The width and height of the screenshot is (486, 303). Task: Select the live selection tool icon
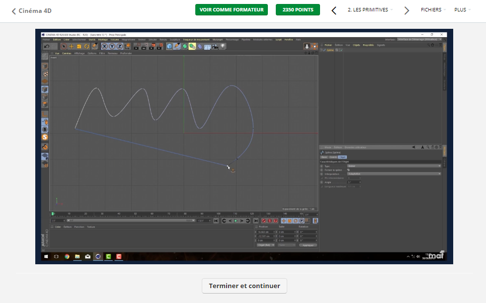click(64, 47)
